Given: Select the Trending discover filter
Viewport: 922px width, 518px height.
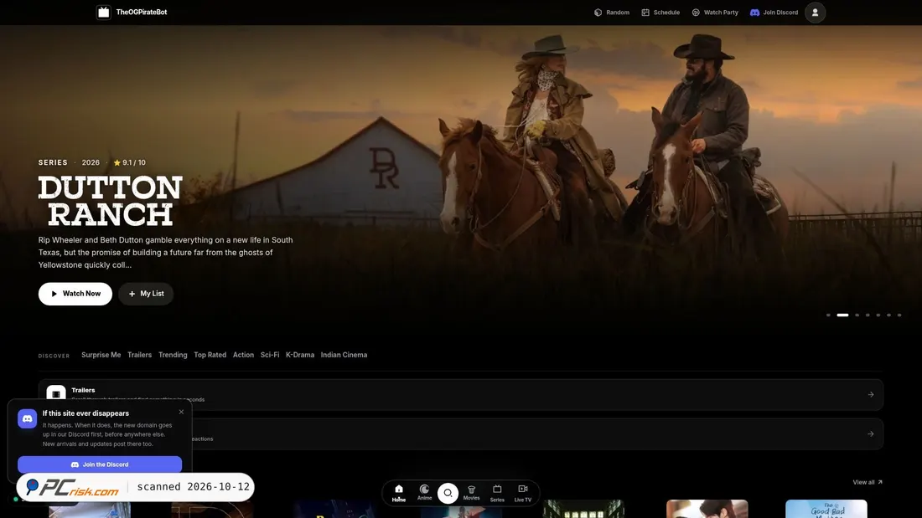Looking at the screenshot, I should pos(173,355).
